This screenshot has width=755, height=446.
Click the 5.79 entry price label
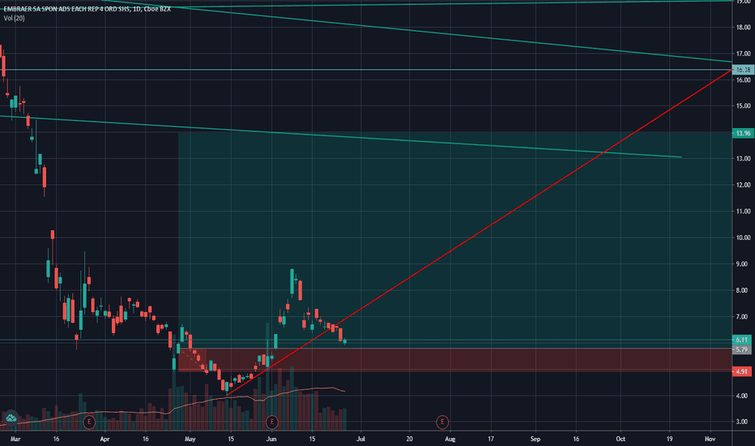[x=742, y=349]
